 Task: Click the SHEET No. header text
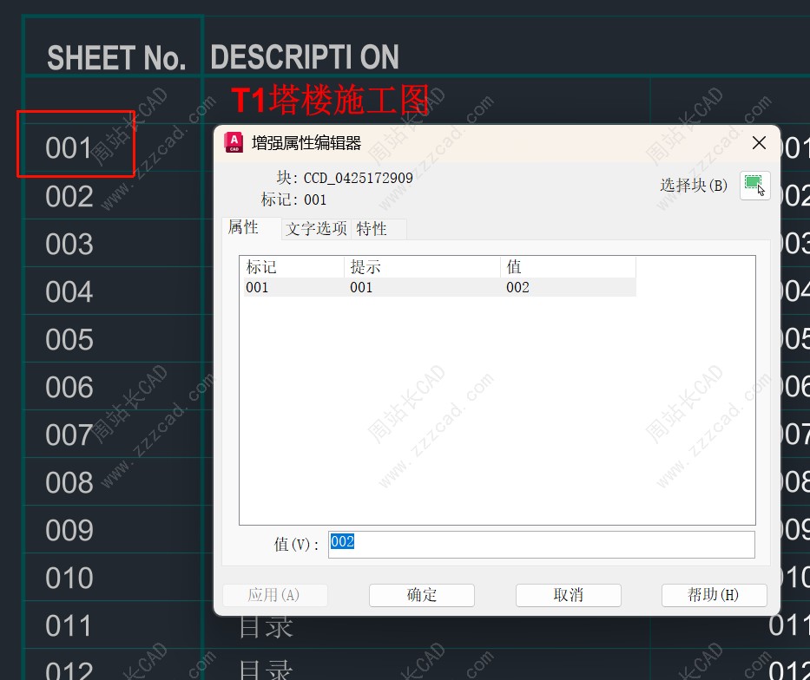point(116,58)
